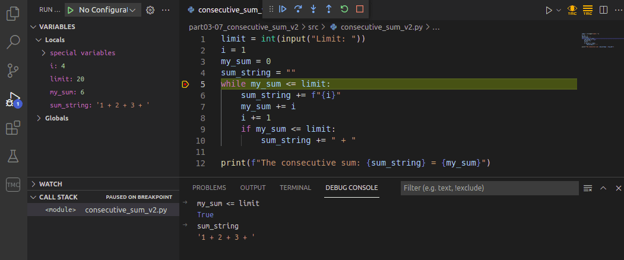Open the Extensions view
Viewport: 624px width, 260px height.
pos(13,128)
